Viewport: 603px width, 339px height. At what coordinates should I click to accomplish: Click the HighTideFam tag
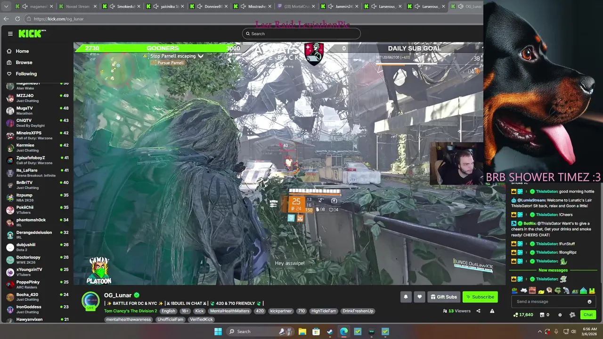point(324,311)
